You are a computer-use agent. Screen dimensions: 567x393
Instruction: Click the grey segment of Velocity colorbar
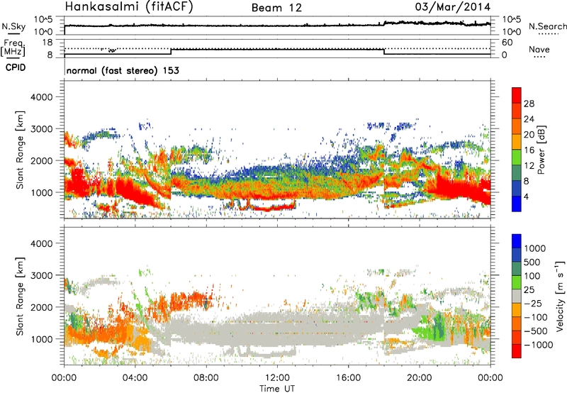coord(517,296)
